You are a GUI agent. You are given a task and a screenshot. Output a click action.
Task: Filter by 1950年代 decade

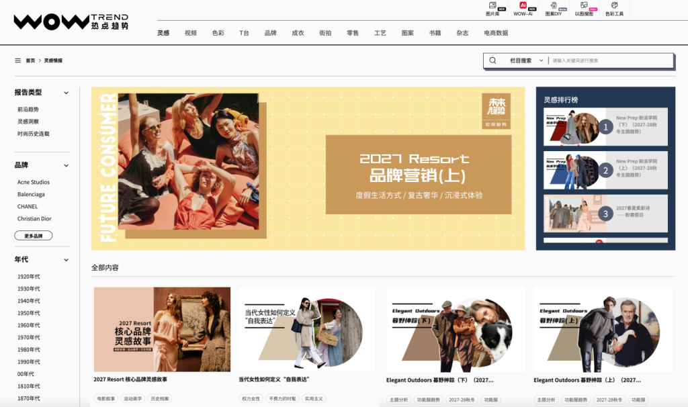[28, 313]
